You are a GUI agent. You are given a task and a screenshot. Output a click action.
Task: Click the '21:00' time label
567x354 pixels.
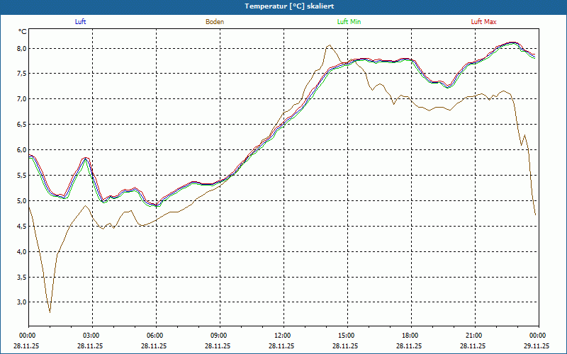pyautogui.click(x=473, y=336)
